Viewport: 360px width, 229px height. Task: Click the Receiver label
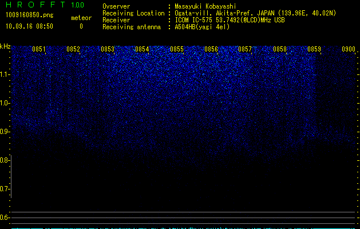click(116, 20)
